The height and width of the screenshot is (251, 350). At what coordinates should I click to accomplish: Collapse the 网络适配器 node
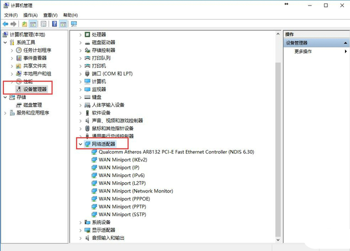pyautogui.click(x=80, y=144)
